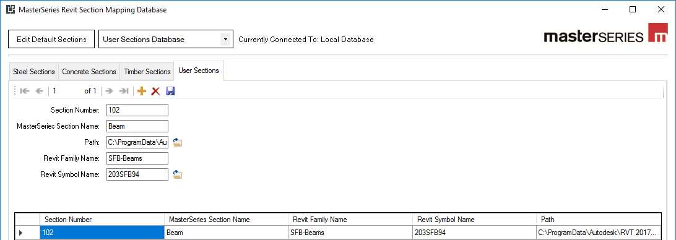Select the row header arrow for row 102
The image size is (676, 240).
[x=28, y=233]
